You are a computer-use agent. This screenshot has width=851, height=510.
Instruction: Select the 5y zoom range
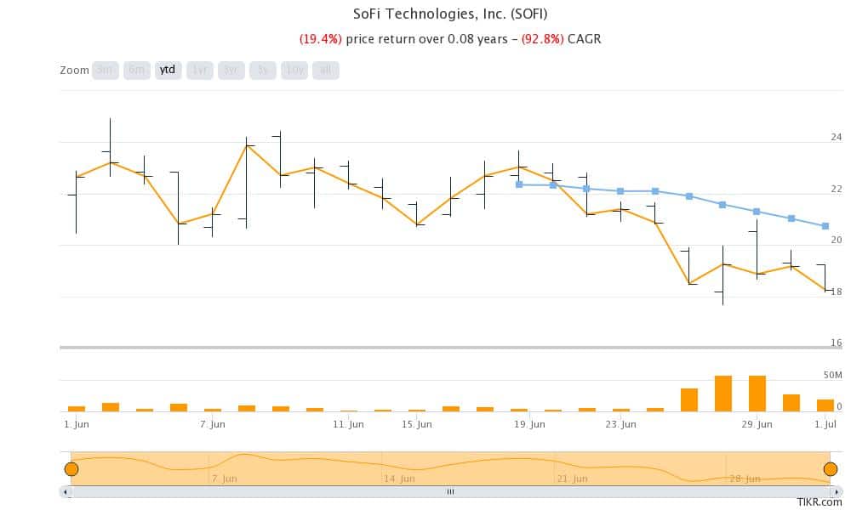point(263,70)
